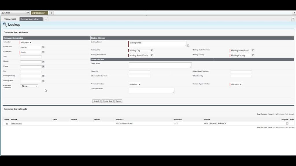Click the Email (Primary) input field
The height and width of the screenshot is (166, 296).
[x=31, y=76]
